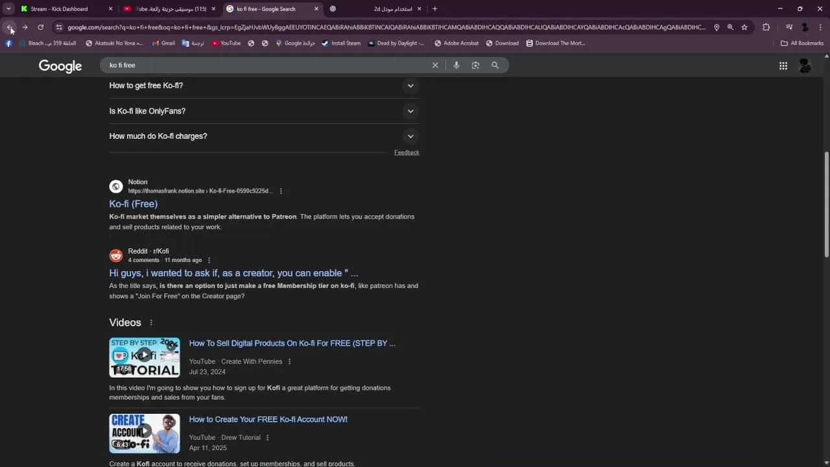Screen dimensions: 830x467
Task: Open the YouTube bookmark
Action: (x=226, y=43)
